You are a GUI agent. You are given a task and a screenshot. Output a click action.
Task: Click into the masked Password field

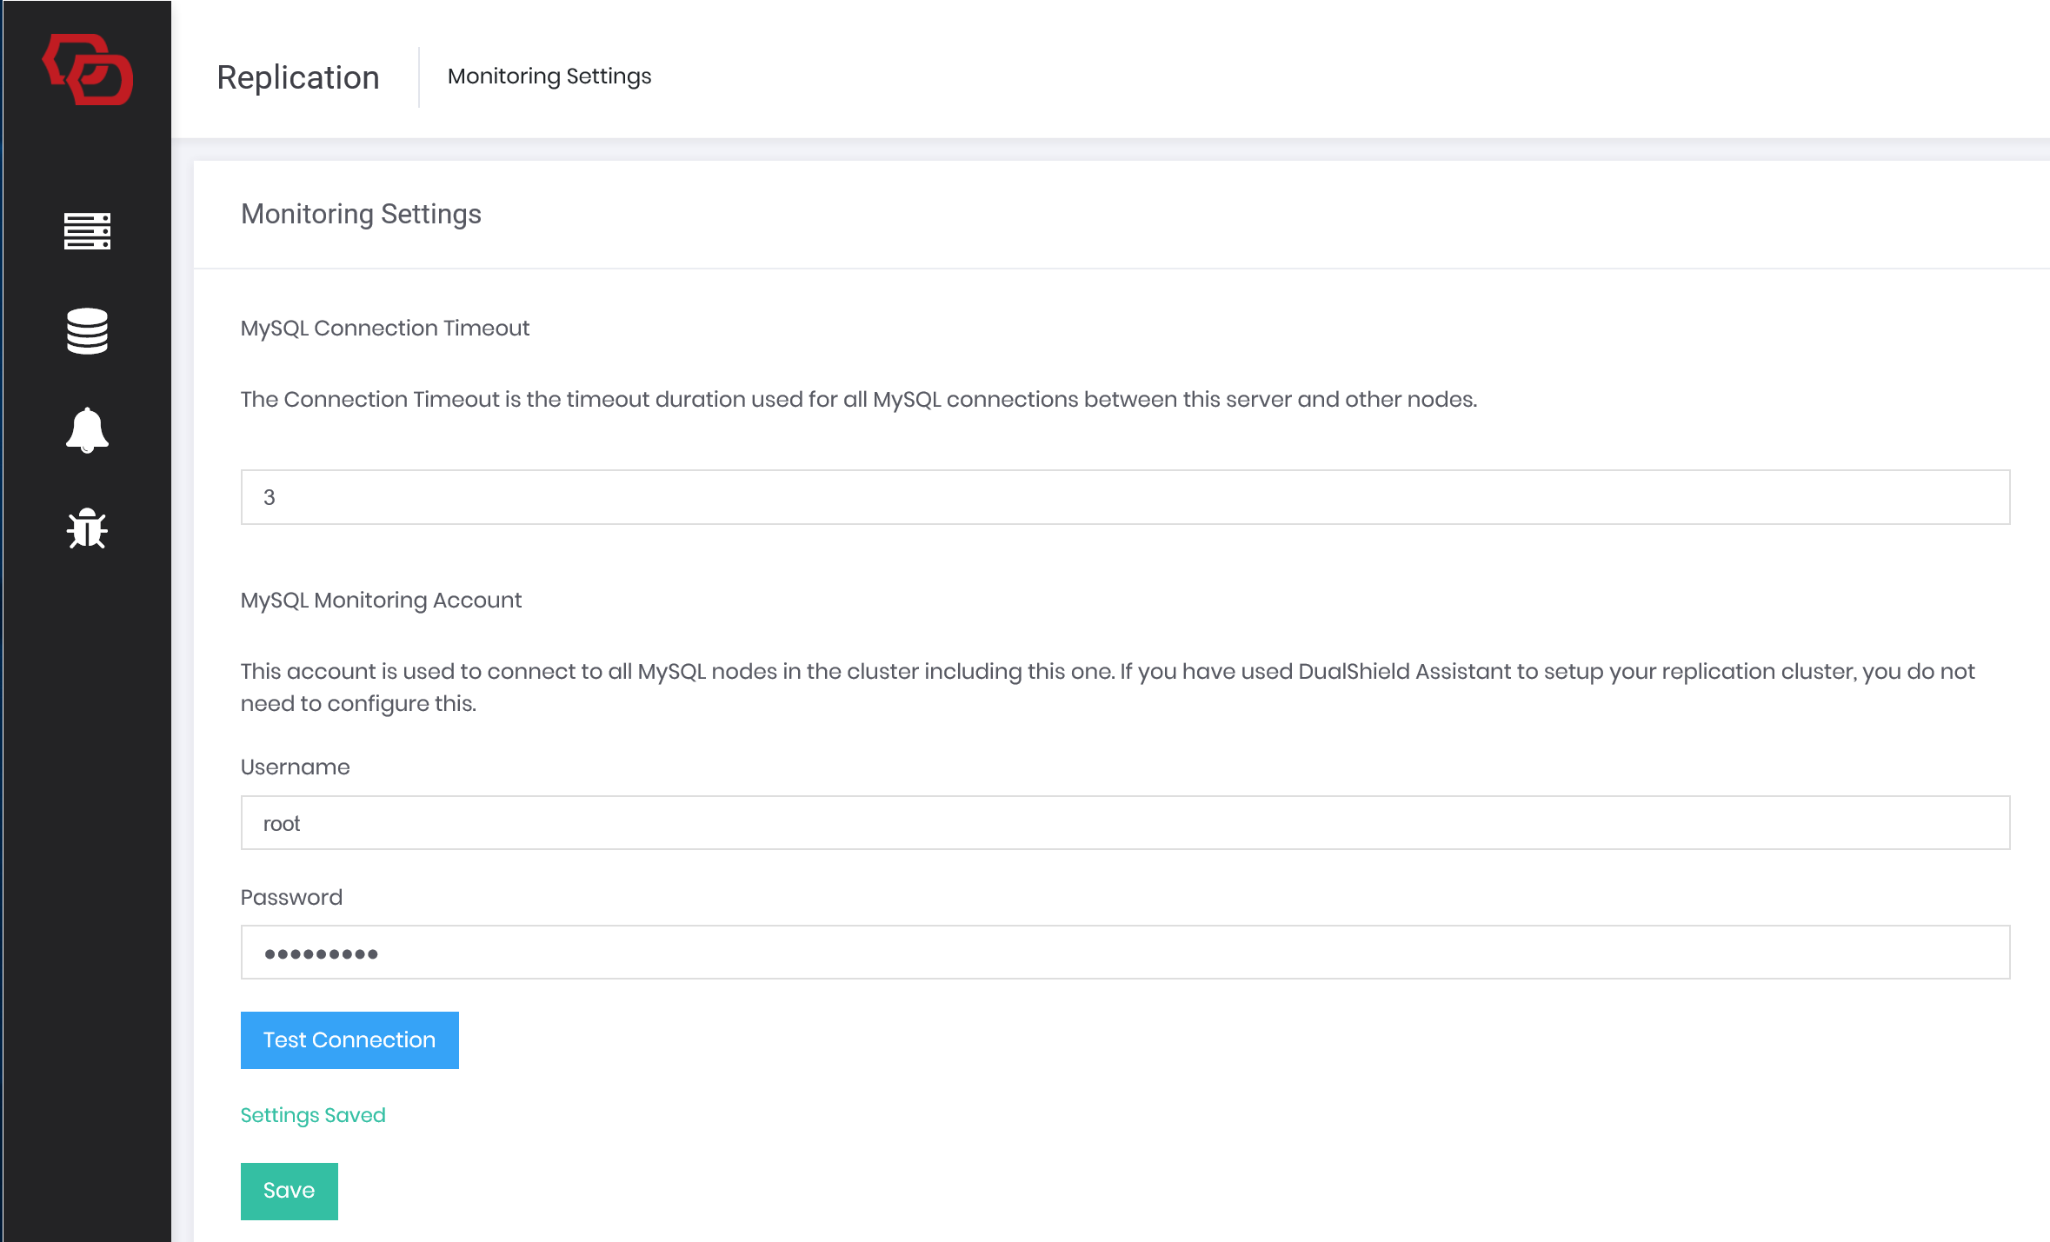pos(1124,953)
